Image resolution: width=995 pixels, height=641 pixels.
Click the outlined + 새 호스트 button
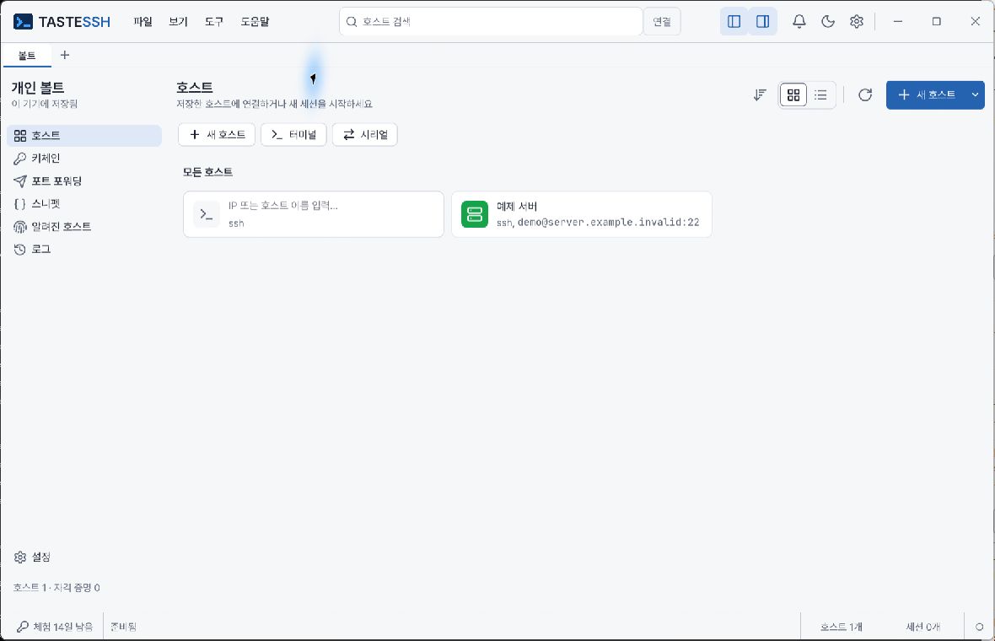217,135
